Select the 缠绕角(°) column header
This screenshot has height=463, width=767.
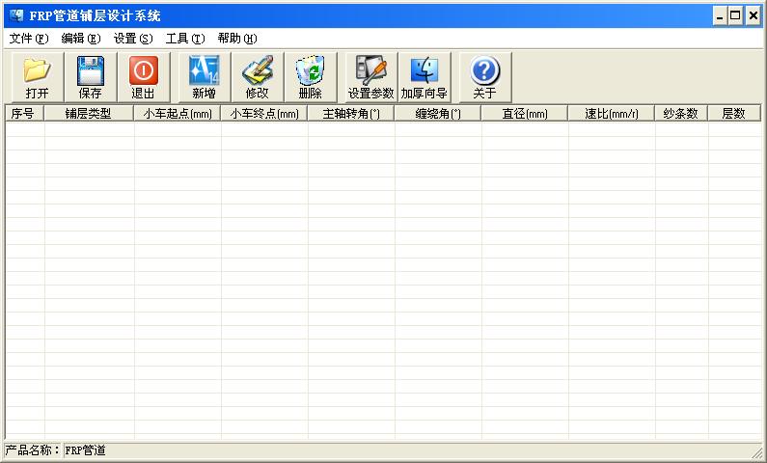437,114
